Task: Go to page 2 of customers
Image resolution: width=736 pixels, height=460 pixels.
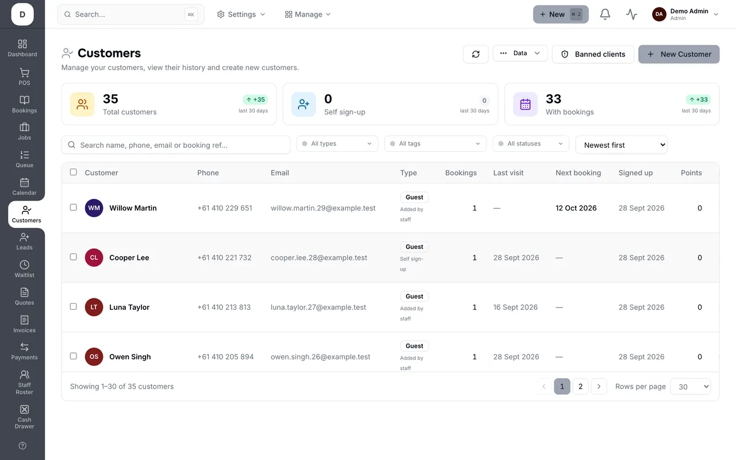Action: (x=581, y=386)
